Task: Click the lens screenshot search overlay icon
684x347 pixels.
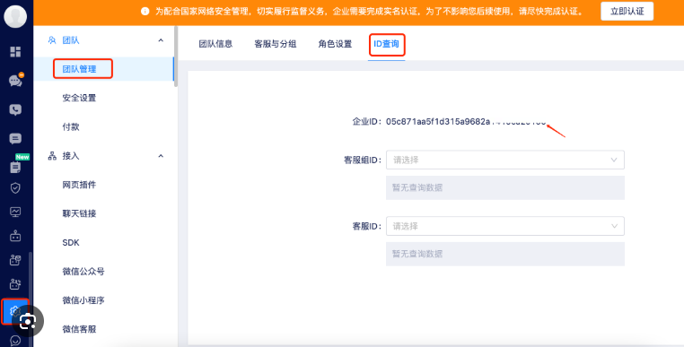Action: pyautogui.click(x=28, y=321)
